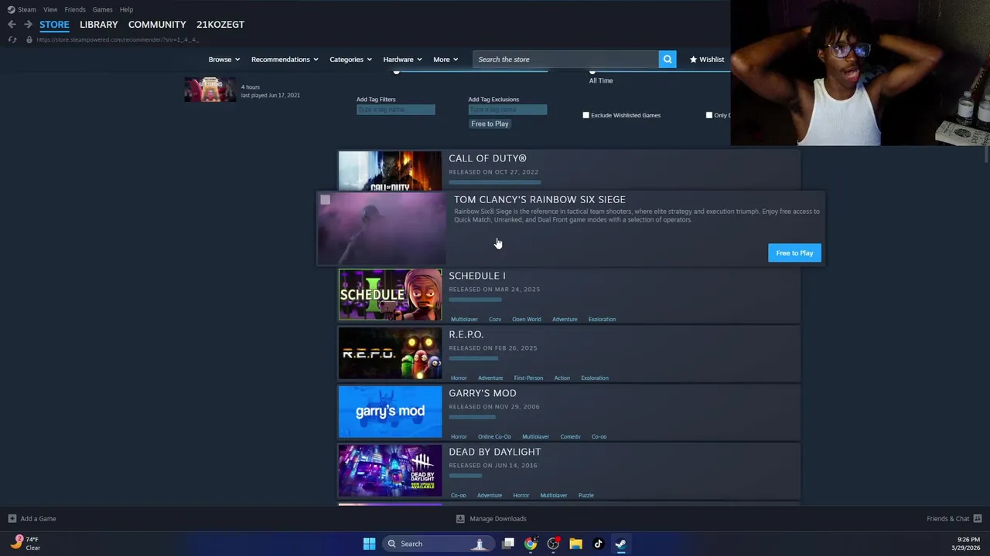Image resolution: width=990 pixels, height=556 pixels.
Task: Click the Add a Game plus icon
Action: click(12, 519)
